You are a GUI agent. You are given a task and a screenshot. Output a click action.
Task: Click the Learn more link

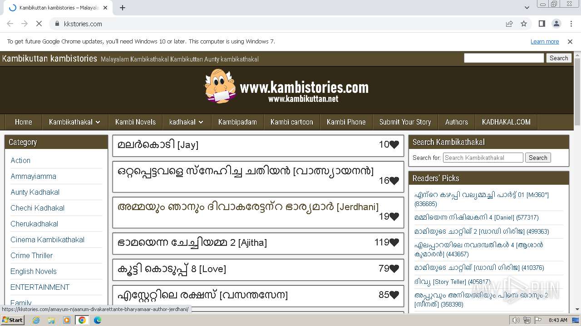point(545,41)
